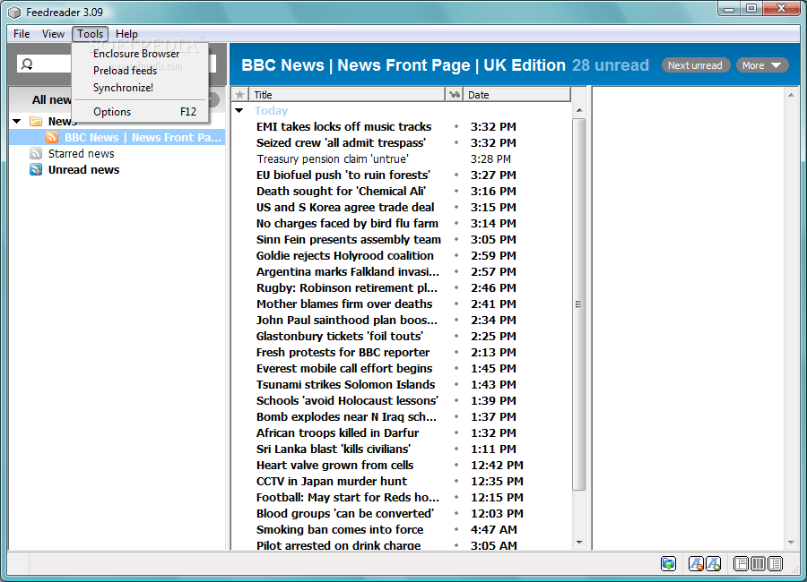This screenshot has height=582, width=807.
Task: Click the Starred news icon
Action: click(36, 153)
